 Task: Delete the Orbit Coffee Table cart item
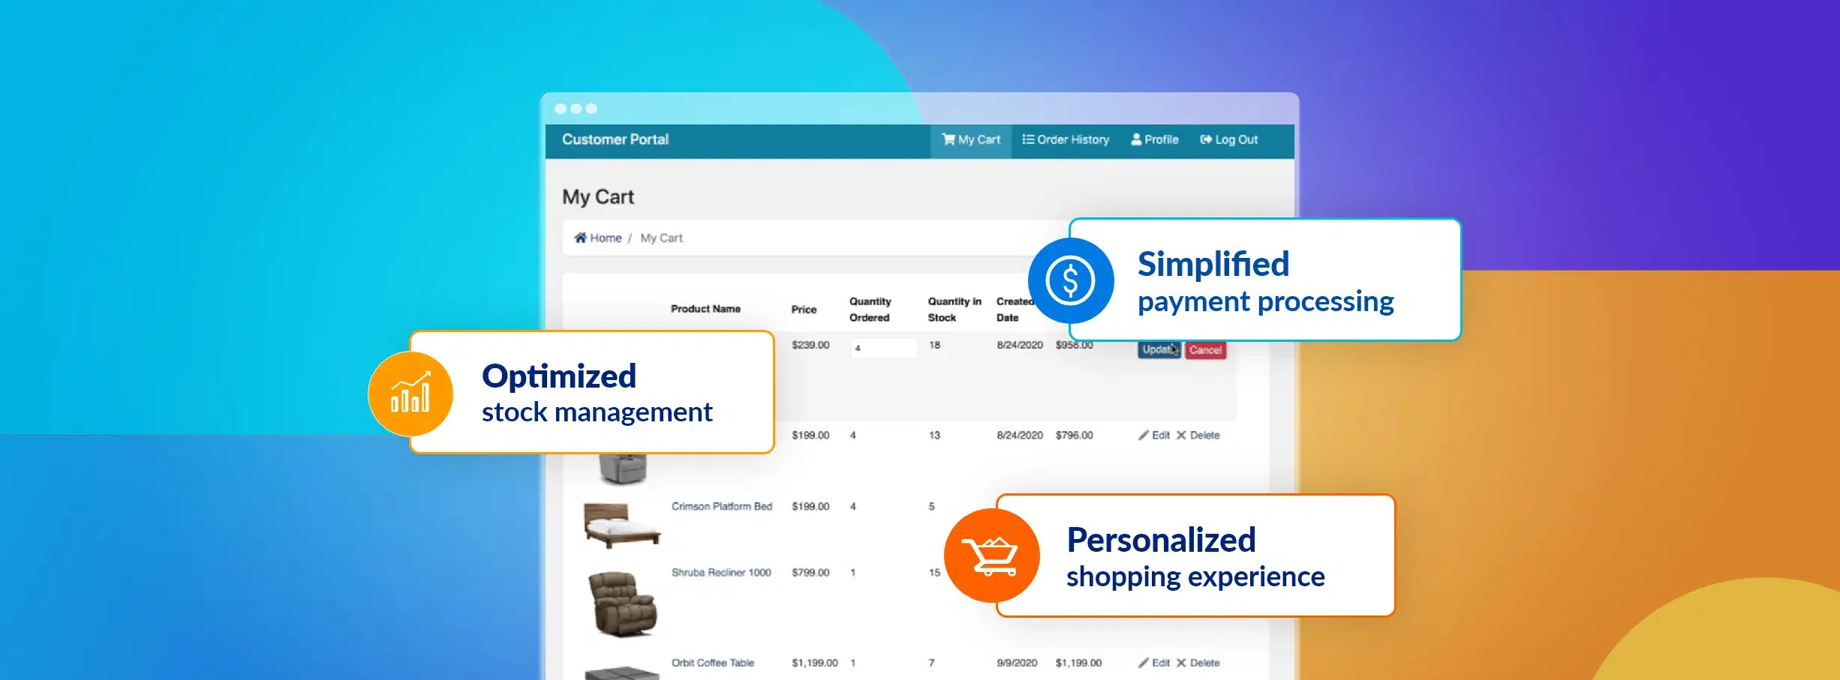point(1198,663)
